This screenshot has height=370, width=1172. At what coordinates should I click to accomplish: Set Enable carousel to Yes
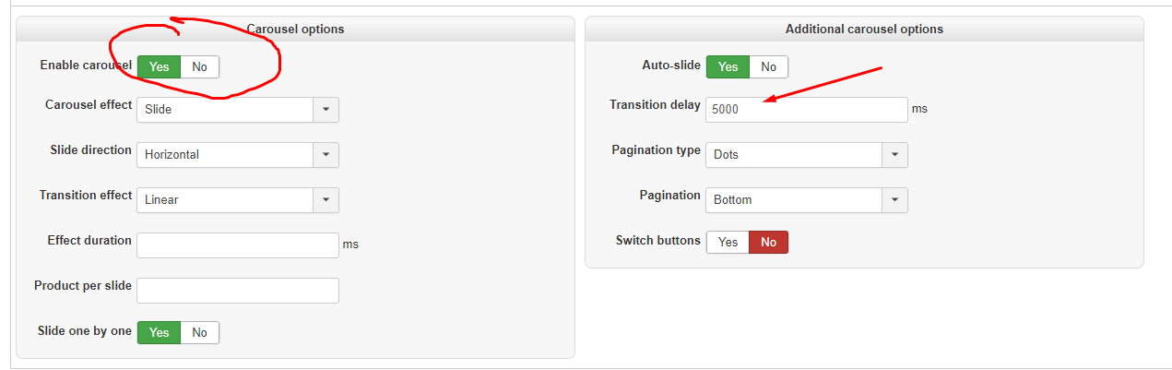(160, 66)
